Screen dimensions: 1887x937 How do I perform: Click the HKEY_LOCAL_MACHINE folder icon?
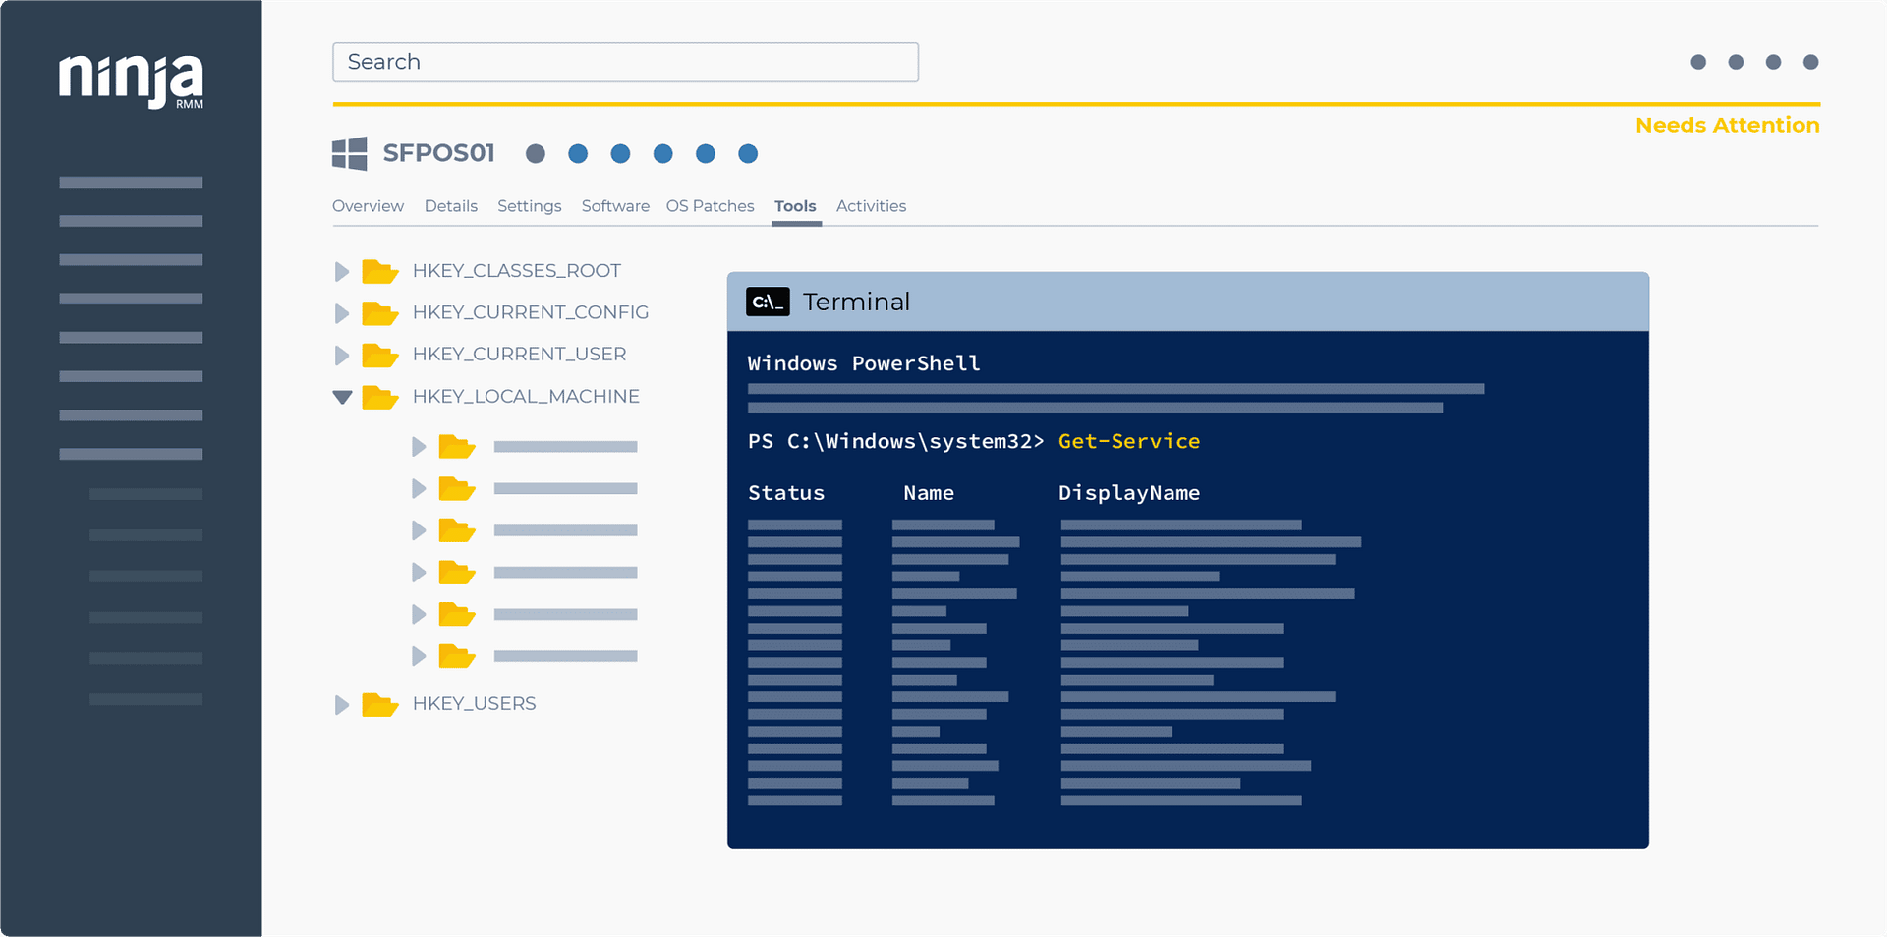coord(381,397)
